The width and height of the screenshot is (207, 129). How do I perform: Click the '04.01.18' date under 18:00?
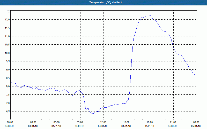[x=149, y=126]
